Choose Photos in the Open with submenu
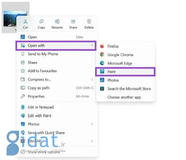 pyautogui.click(x=126, y=80)
